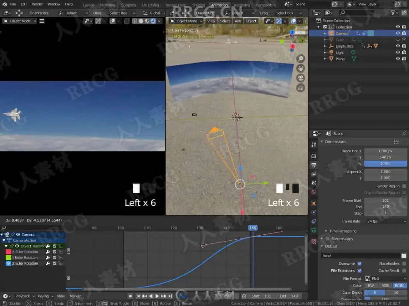Image resolution: width=409 pixels, height=306 pixels.
Task: Hide the Light object in the outliner
Action: tap(398, 52)
